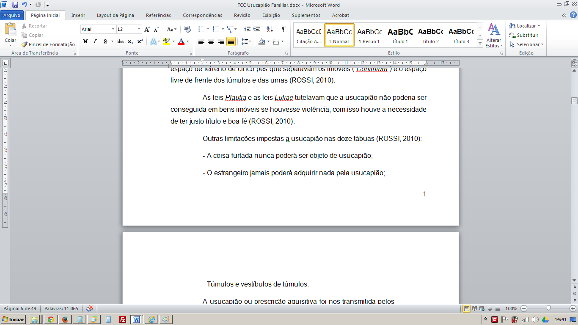Image resolution: width=578 pixels, height=325 pixels.
Task: Open Alterar Estilos styles changer
Action: tap(494, 36)
